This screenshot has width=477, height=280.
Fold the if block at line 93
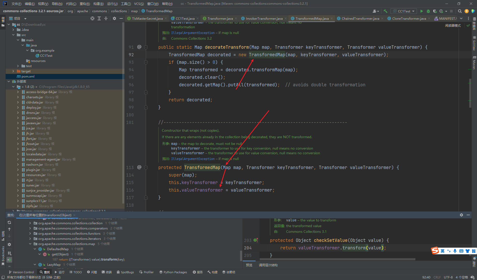pyautogui.click(x=146, y=62)
